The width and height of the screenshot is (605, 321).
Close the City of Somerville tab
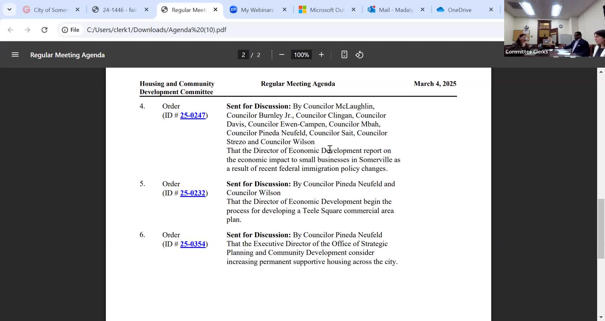[x=78, y=10]
